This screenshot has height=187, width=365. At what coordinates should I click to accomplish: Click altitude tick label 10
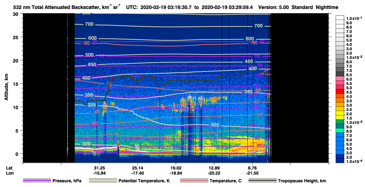click(x=16, y=107)
